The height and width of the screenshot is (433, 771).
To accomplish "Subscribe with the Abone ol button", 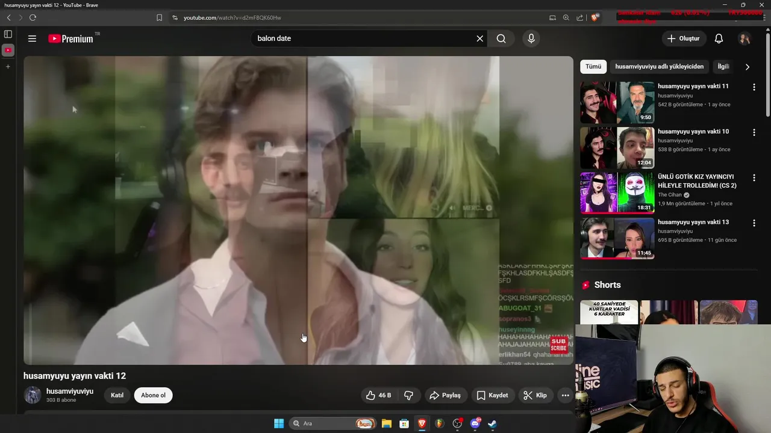I will pyautogui.click(x=153, y=395).
